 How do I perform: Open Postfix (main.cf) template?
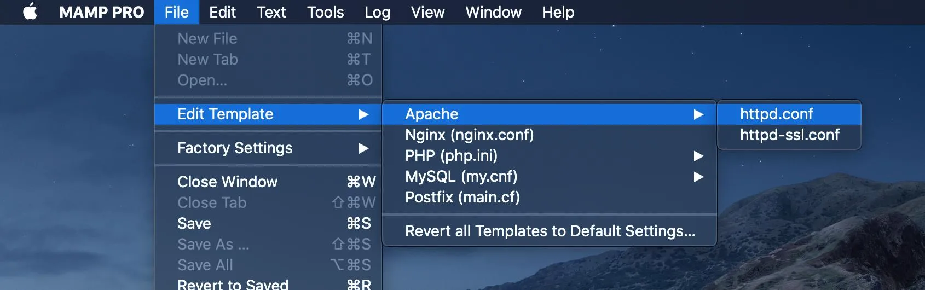click(x=550, y=197)
